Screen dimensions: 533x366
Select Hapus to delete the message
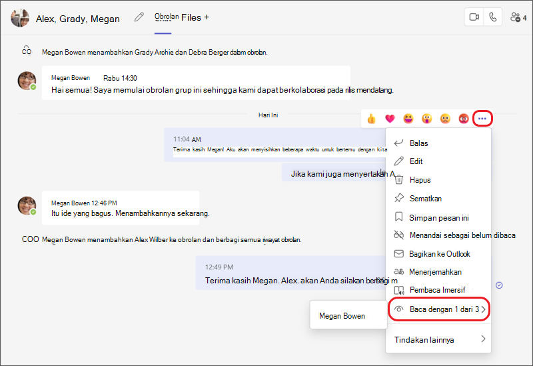438,180
